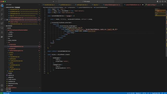Open homeScreen.tsx under home folder
Image resolution: width=167 pixels, height=94 pixels.
click(x=15, y=57)
